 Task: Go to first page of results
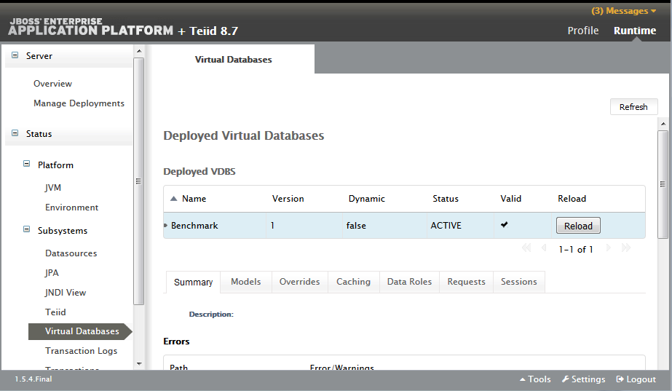click(526, 248)
